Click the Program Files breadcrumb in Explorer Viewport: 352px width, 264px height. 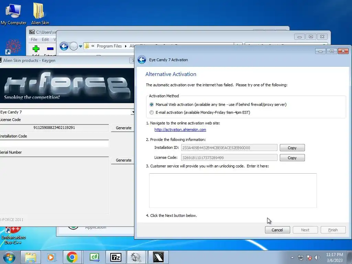[109, 46]
